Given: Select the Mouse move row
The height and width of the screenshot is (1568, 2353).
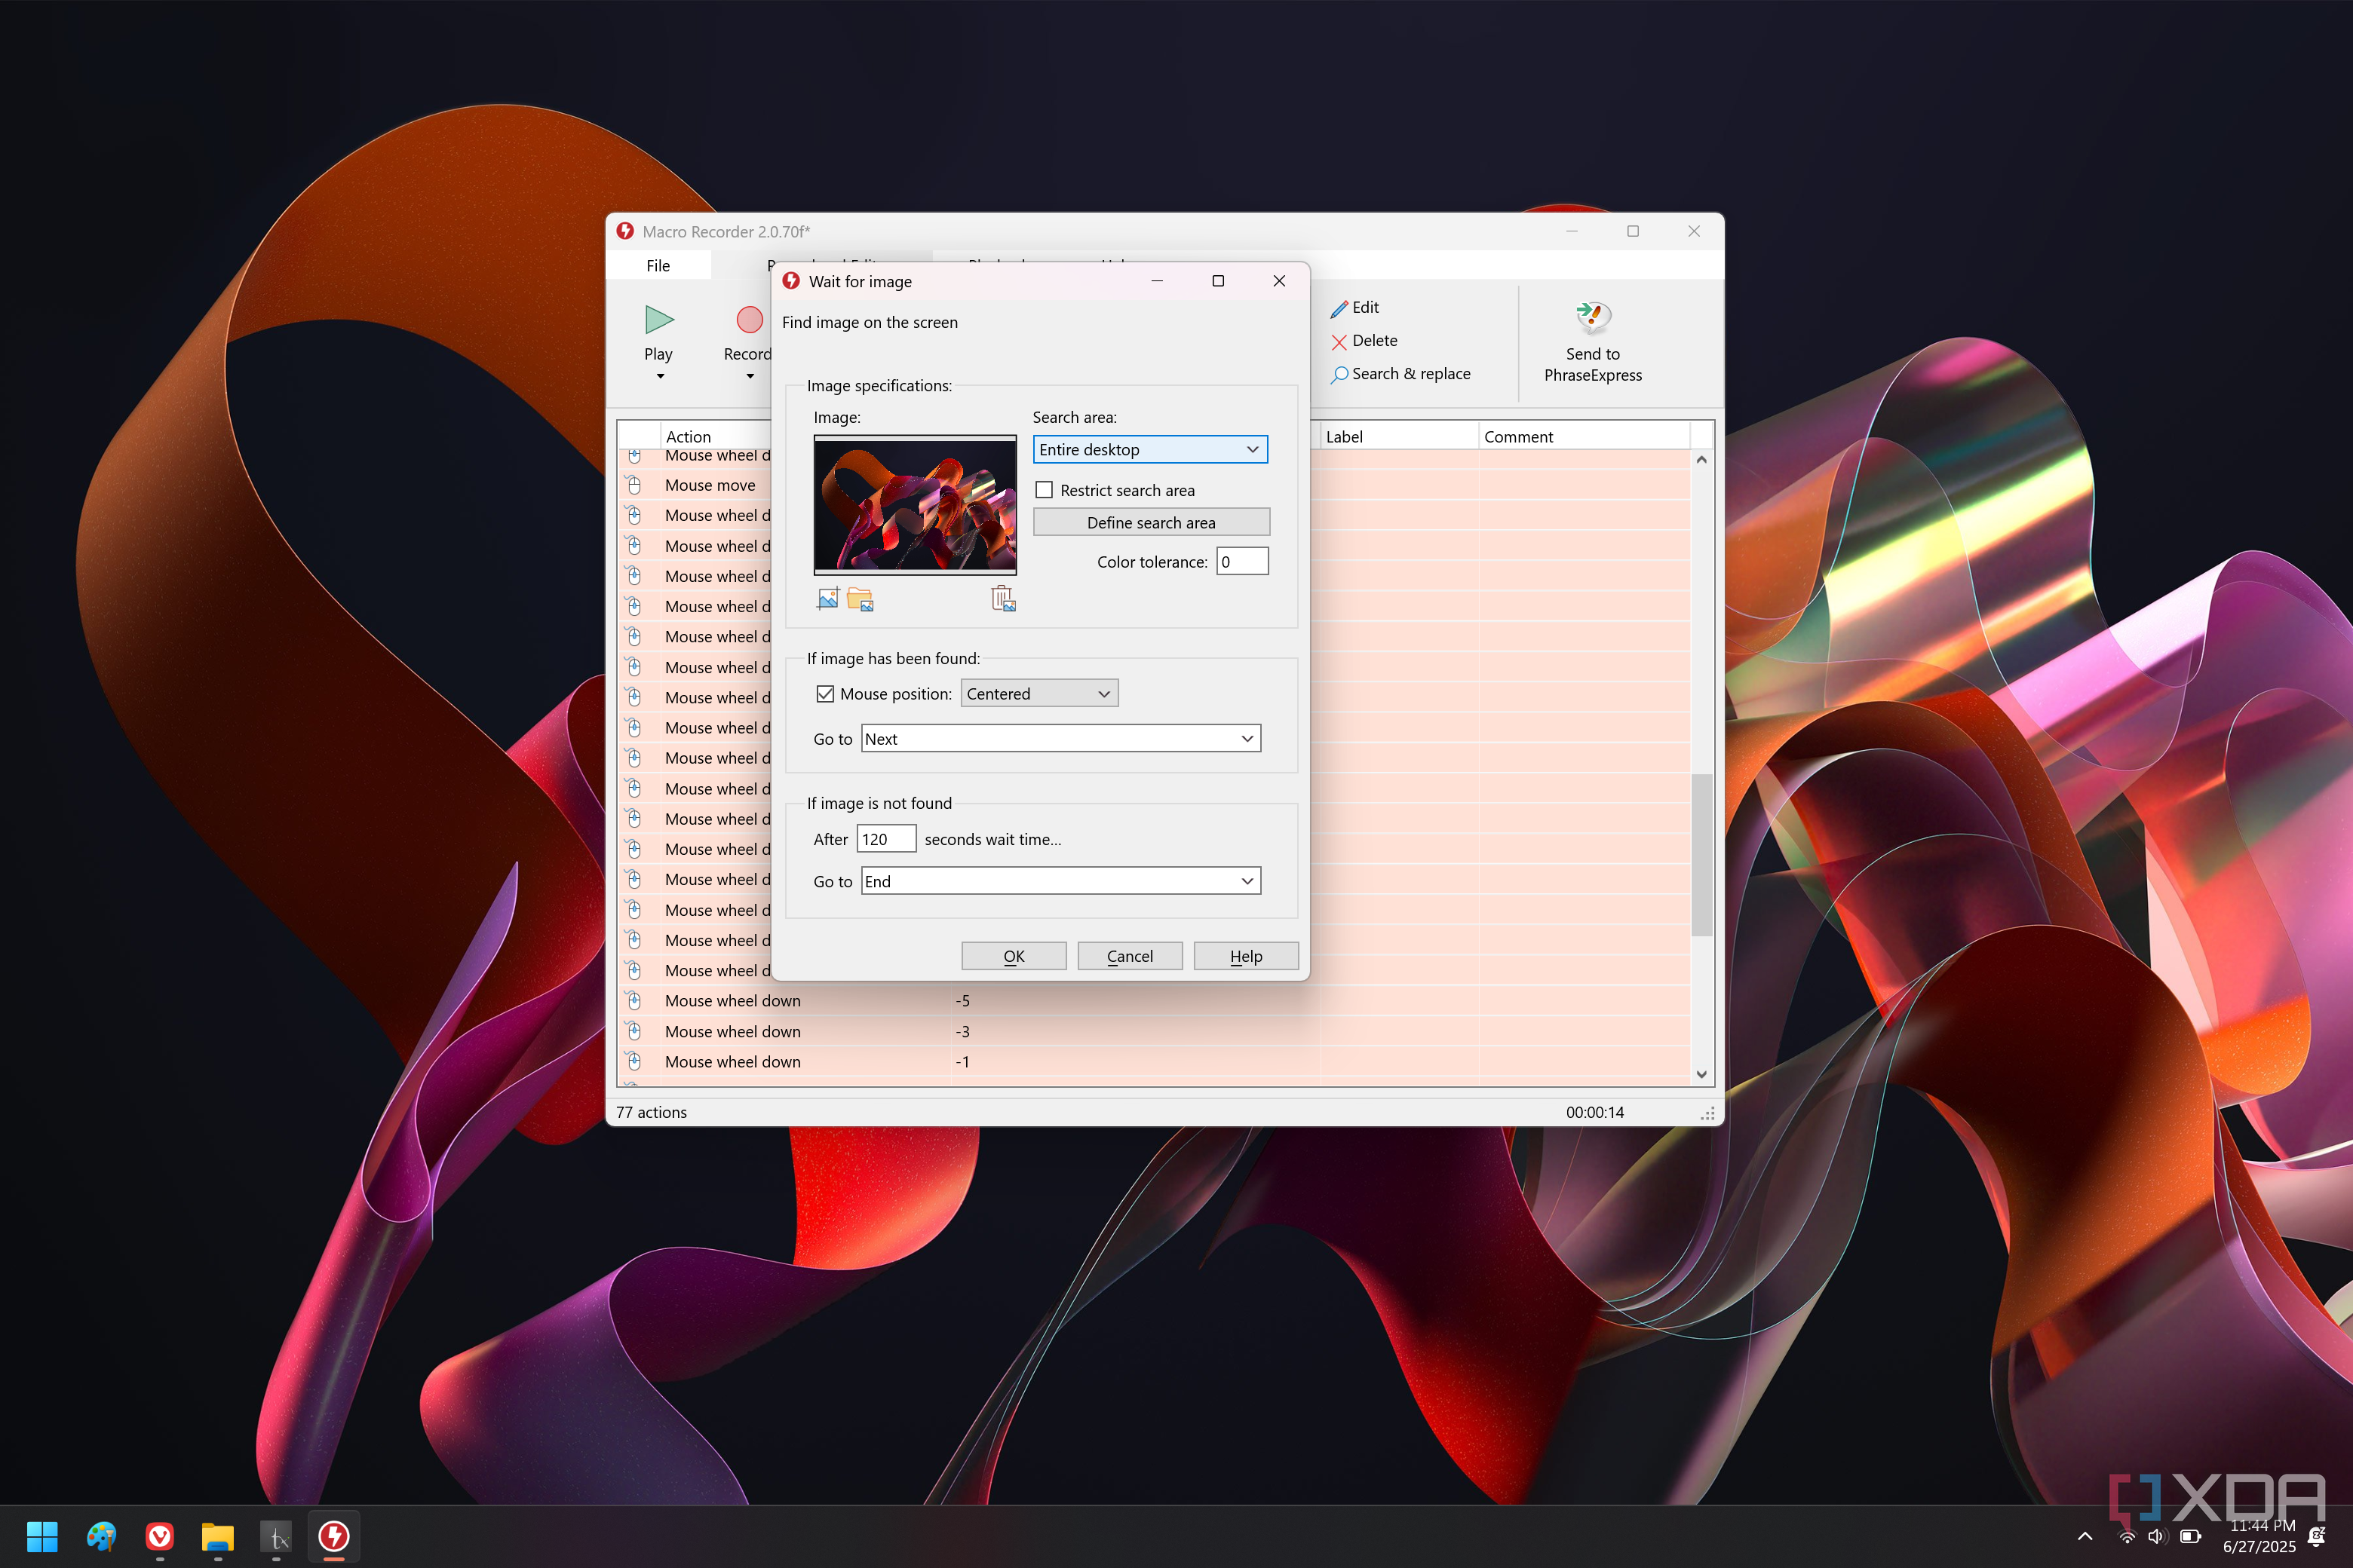Looking at the screenshot, I should click(x=695, y=485).
